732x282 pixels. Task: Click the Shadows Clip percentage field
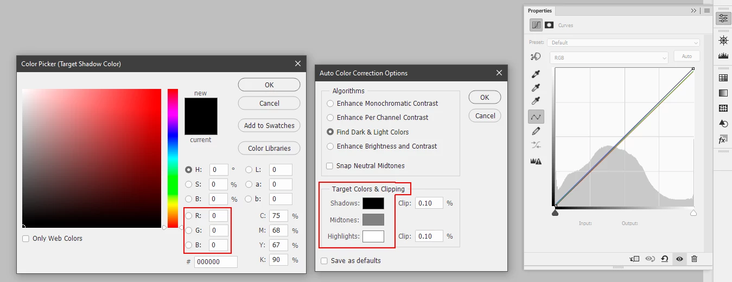[x=429, y=203]
